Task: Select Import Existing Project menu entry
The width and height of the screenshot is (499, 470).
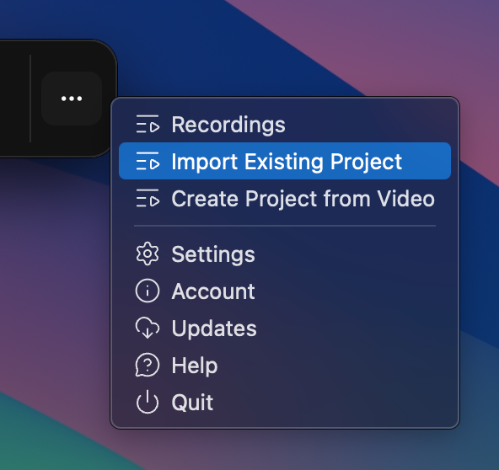Action: tap(285, 161)
